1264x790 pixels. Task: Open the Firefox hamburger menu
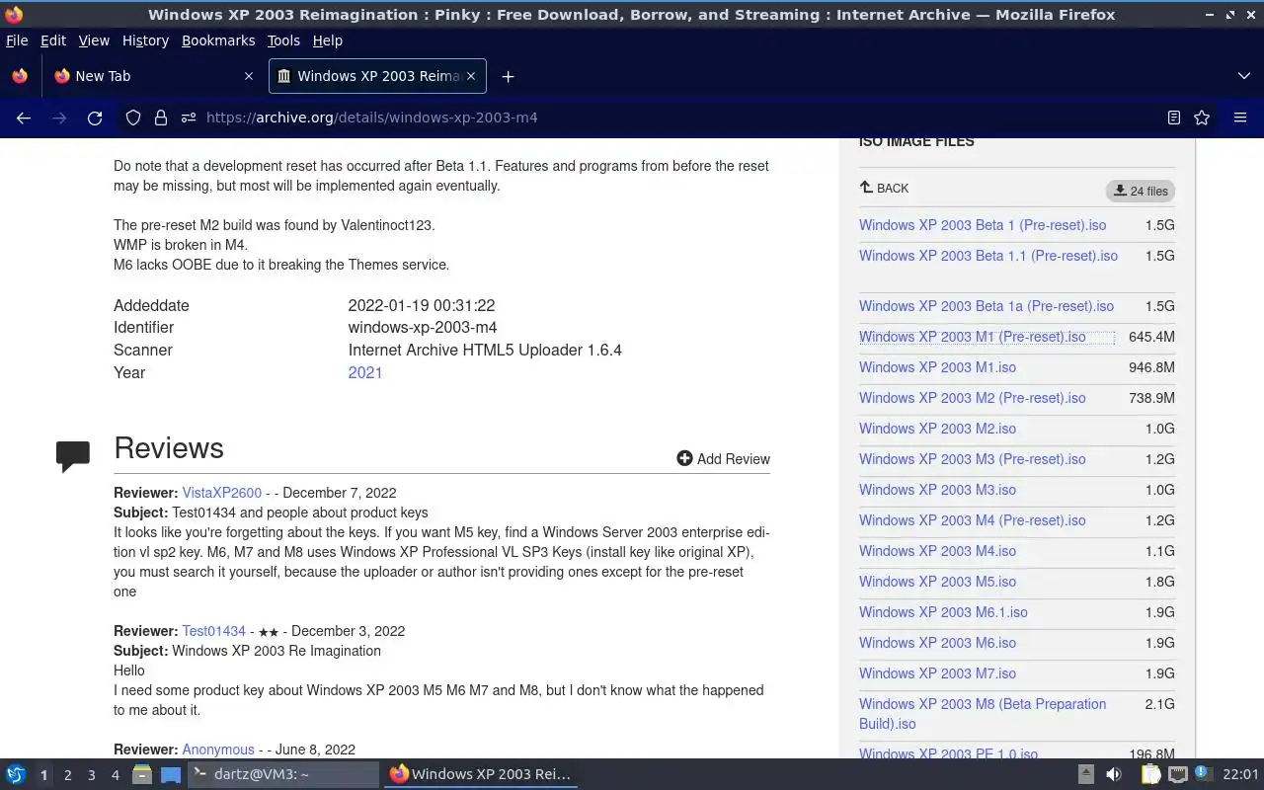[1240, 118]
